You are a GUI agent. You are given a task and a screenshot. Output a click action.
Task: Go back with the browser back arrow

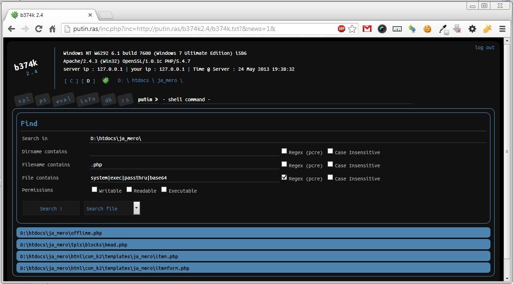[11, 29]
